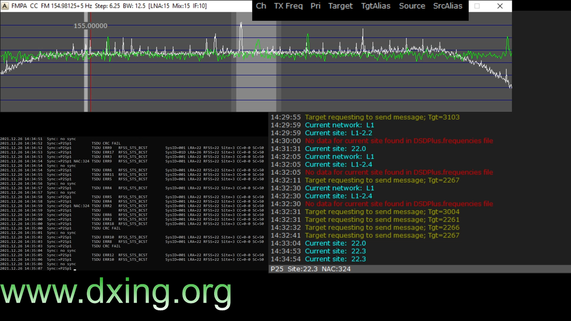This screenshot has width=571, height=321.
Task: Click the 155.00000 frequency label
Action: coord(91,26)
